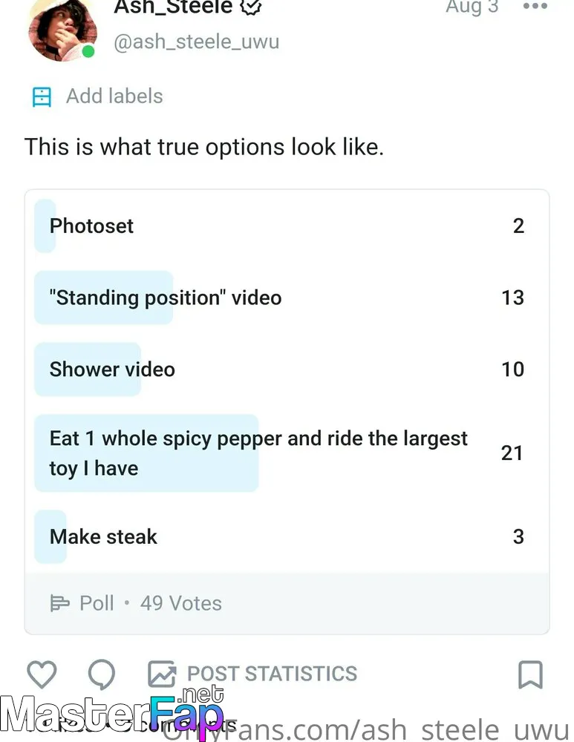The image size is (574, 742).
Task: Select the Photoset poll option
Action: (x=287, y=226)
